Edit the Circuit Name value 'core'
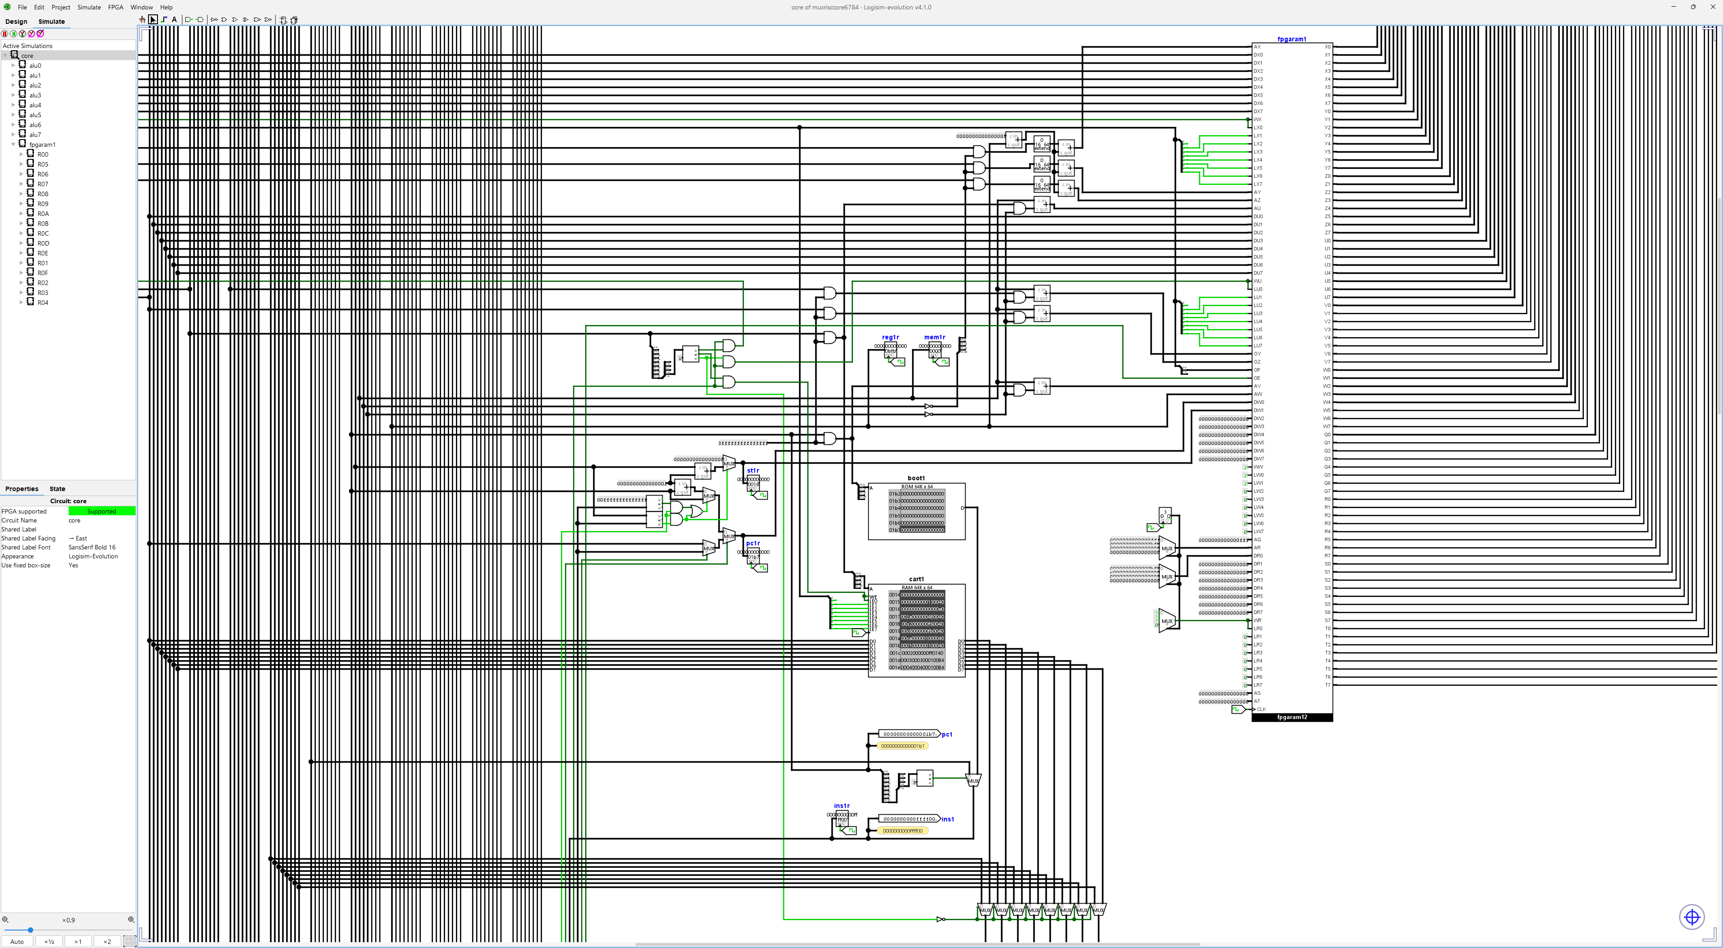 click(x=102, y=521)
